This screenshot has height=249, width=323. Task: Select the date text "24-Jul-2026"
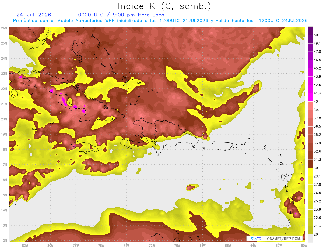pyautogui.click(x=34, y=15)
